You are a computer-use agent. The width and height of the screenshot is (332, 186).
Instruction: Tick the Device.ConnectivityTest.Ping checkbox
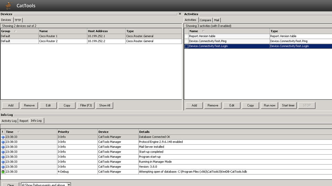[x=186, y=41]
